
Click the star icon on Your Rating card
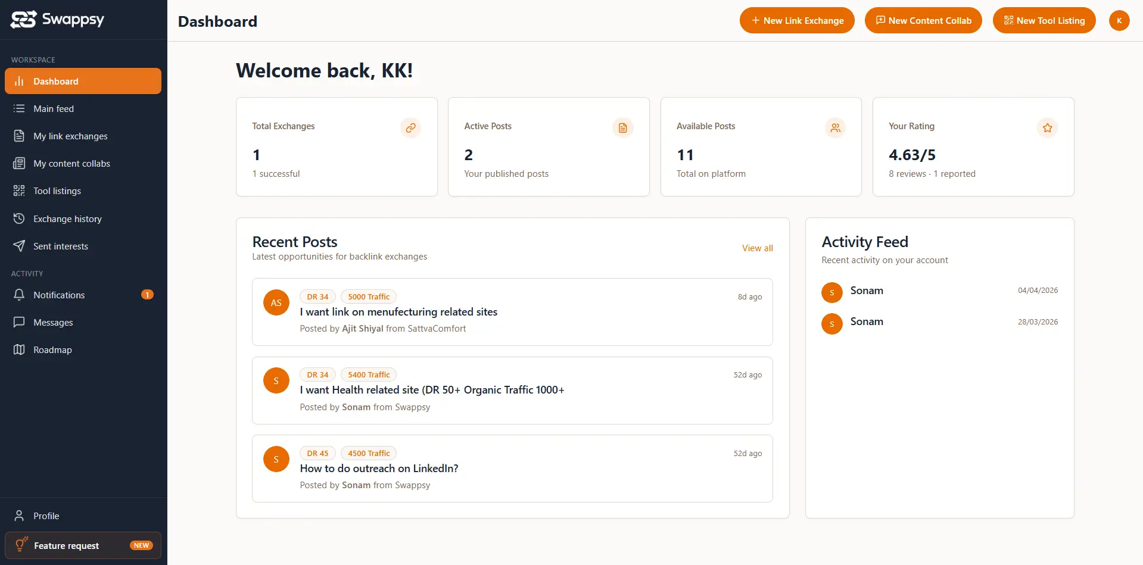click(1047, 127)
